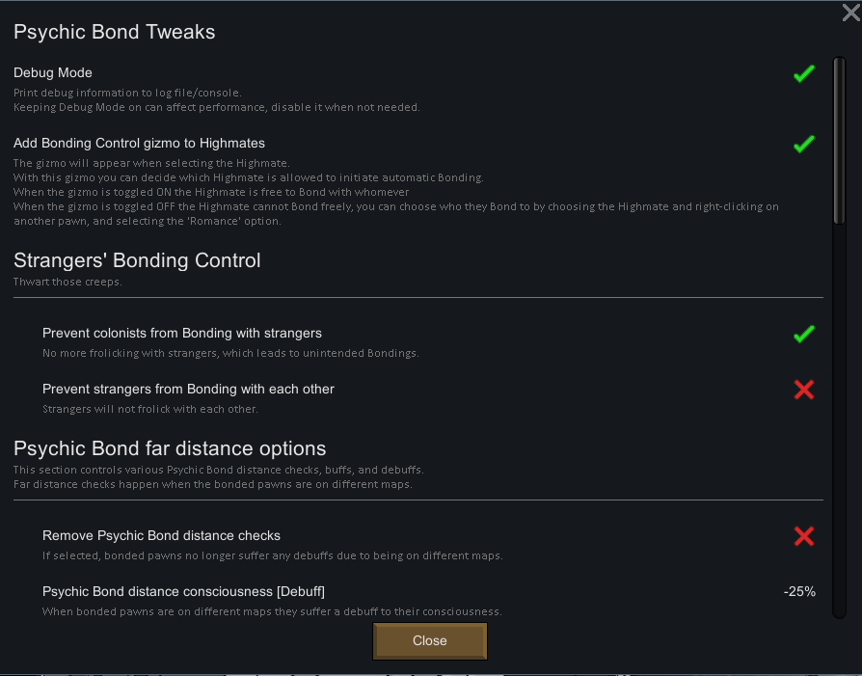862x676 pixels.
Task: Turn on the Remove distance checks red X
Action: (803, 536)
